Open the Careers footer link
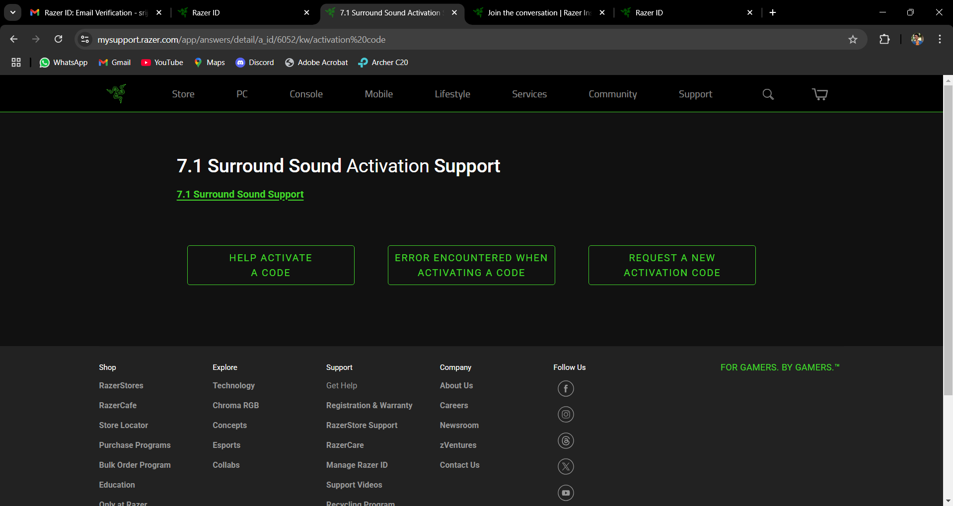The width and height of the screenshot is (953, 506). [x=454, y=405]
